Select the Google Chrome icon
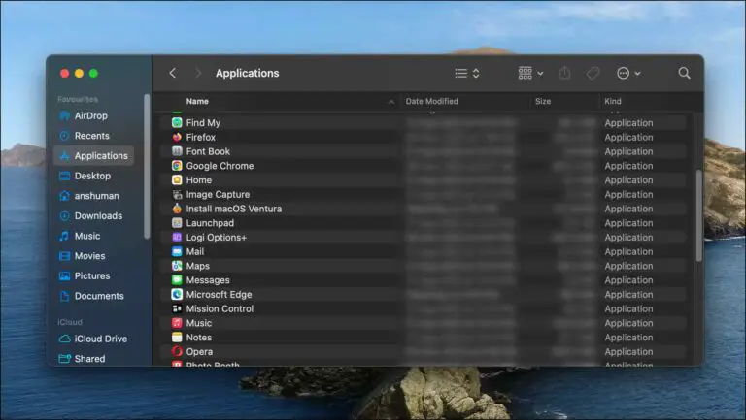This screenshot has height=420, width=746. click(x=177, y=166)
